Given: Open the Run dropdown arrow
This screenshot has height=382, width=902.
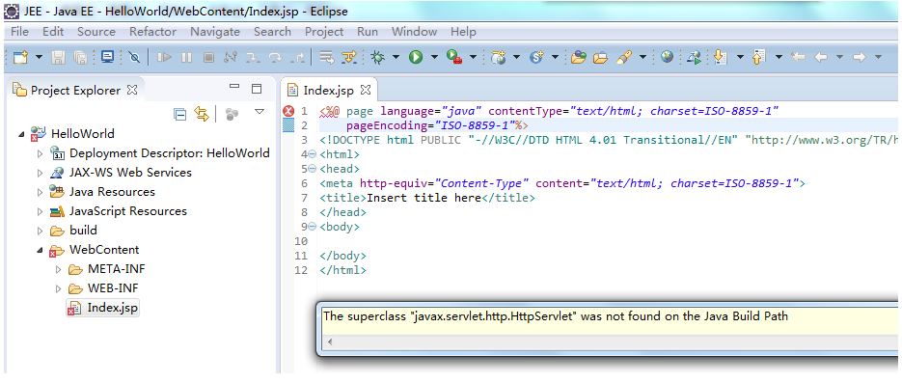Looking at the screenshot, I should (434, 57).
